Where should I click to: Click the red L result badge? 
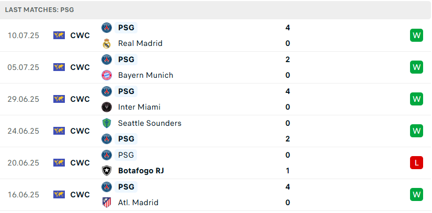[416, 163]
